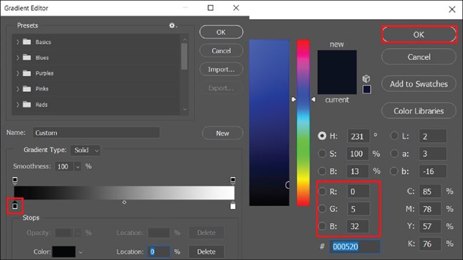Click the Smoothness value field

coord(65,166)
